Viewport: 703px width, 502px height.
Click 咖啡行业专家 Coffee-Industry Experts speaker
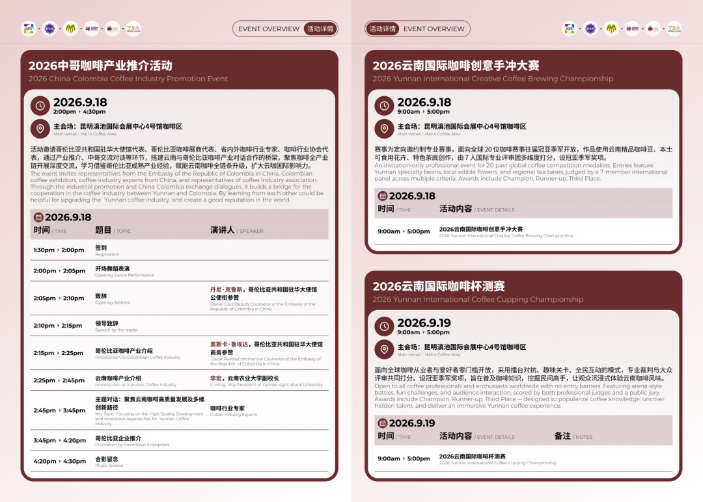coord(234,411)
